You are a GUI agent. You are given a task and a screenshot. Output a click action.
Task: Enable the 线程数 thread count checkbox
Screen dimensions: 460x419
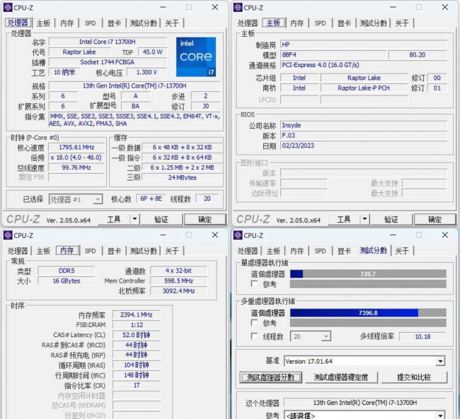pyautogui.click(x=254, y=336)
